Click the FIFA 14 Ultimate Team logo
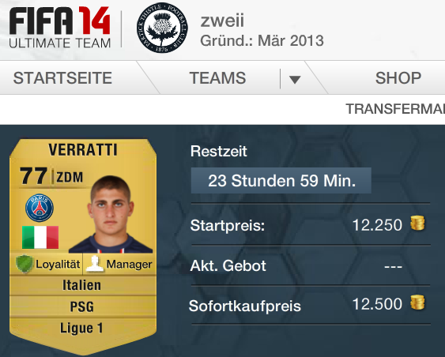The width and height of the screenshot is (445, 357). click(x=59, y=28)
